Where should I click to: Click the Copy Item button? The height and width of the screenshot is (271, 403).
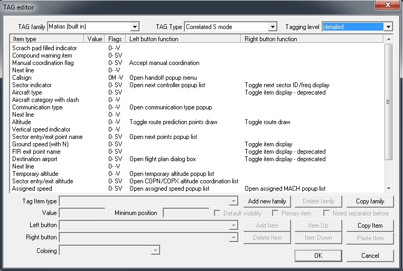(370, 226)
